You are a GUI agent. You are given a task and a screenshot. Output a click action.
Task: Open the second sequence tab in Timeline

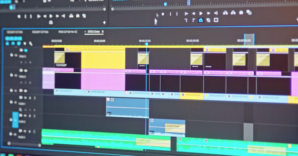[40, 32]
